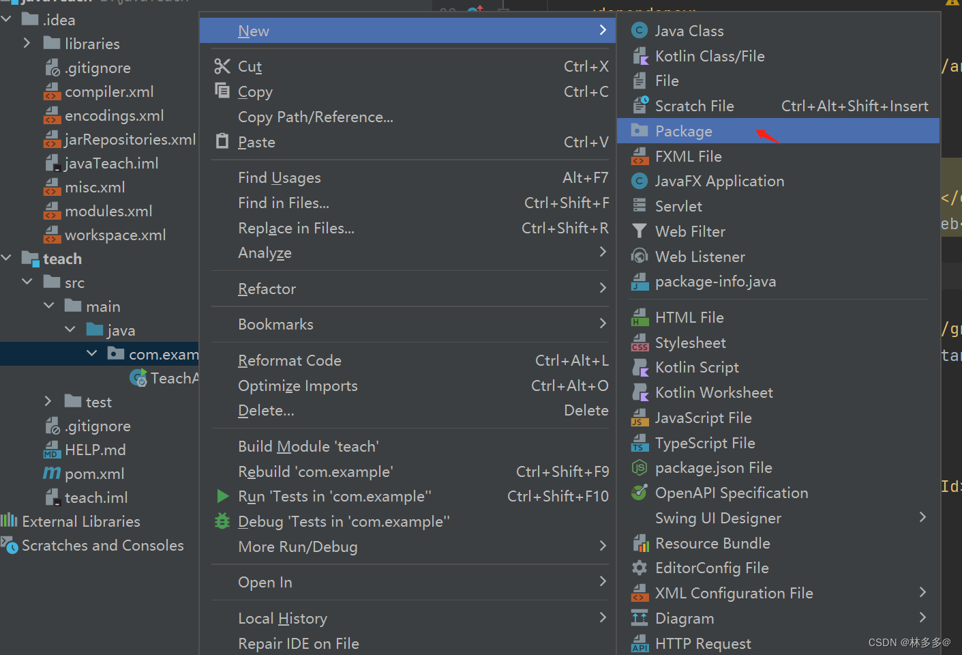The image size is (962, 655).
Task: Open the Refactor submenu
Action: [267, 289]
